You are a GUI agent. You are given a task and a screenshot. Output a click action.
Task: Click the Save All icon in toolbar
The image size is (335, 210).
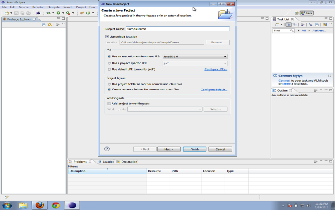click(x=22, y=13)
